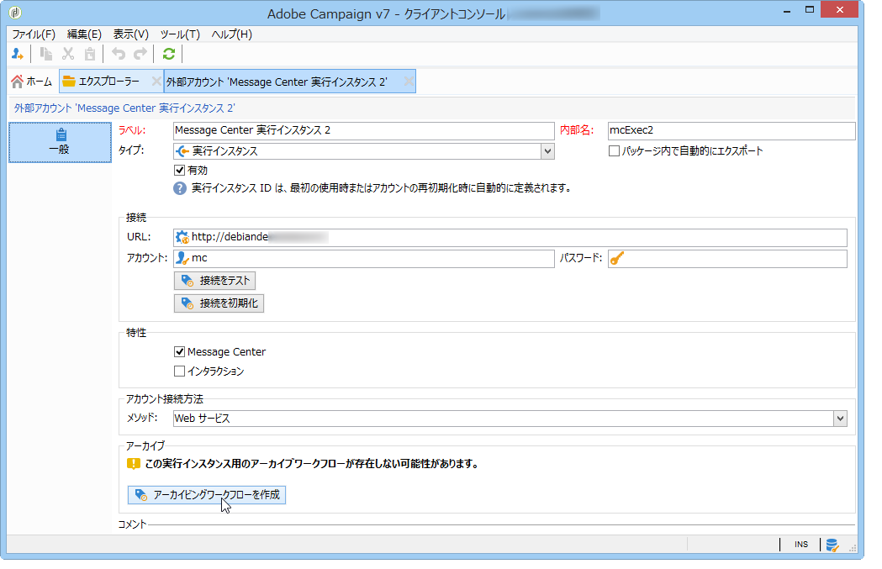This screenshot has width=882, height=569.
Task: Click the Redo arrow icon
Action: click(140, 54)
